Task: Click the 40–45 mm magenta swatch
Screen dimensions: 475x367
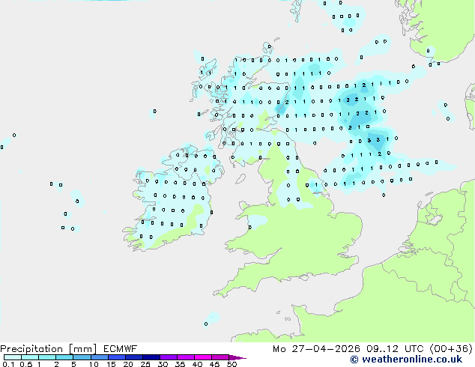Action: click(x=203, y=357)
